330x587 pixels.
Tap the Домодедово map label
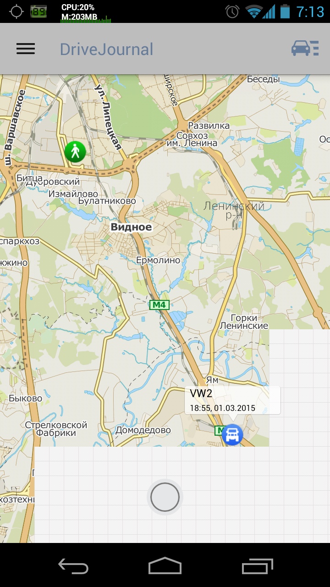(143, 430)
